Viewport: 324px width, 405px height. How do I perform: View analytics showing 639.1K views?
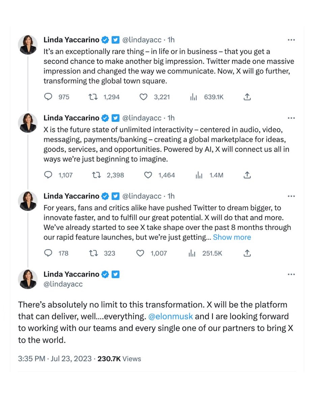pyautogui.click(x=193, y=97)
